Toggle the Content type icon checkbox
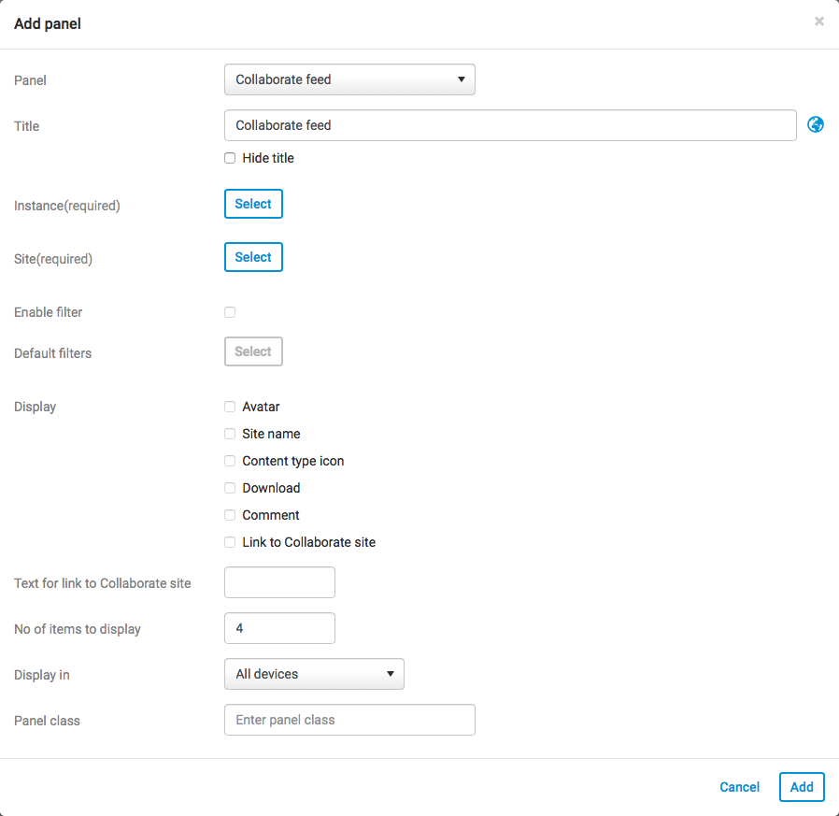 (230, 461)
